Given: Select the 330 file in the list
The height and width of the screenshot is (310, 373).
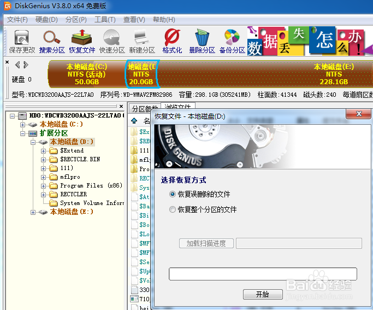Looking at the screenshot, I should tap(144, 290).
